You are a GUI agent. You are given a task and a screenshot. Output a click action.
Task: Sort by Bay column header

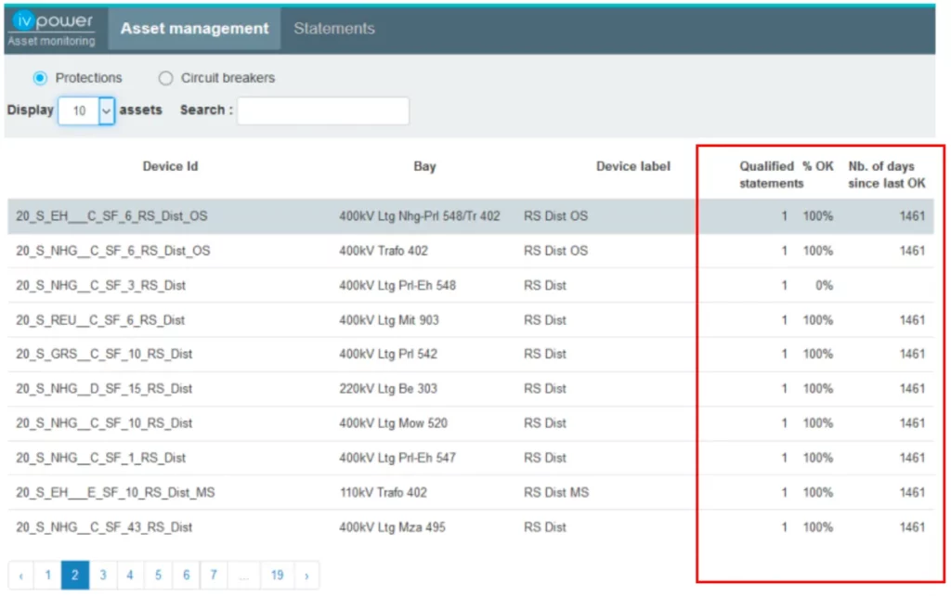tap(424, 167)
